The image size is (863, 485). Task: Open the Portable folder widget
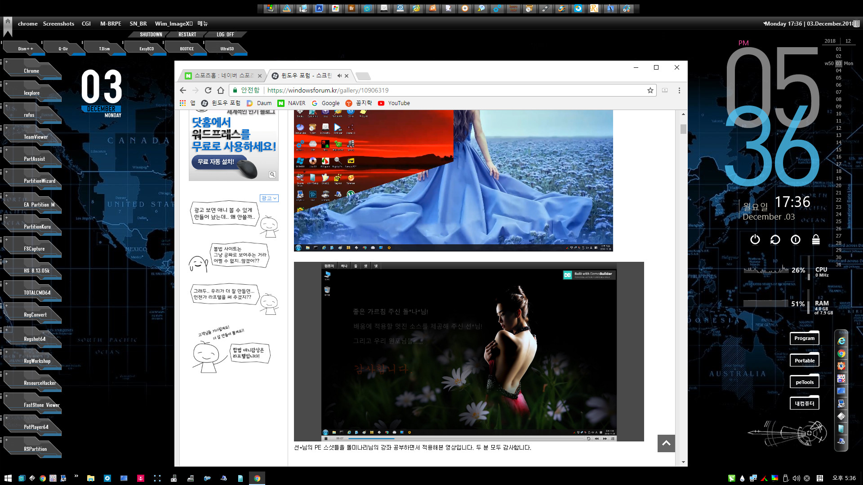pos(804,360)
